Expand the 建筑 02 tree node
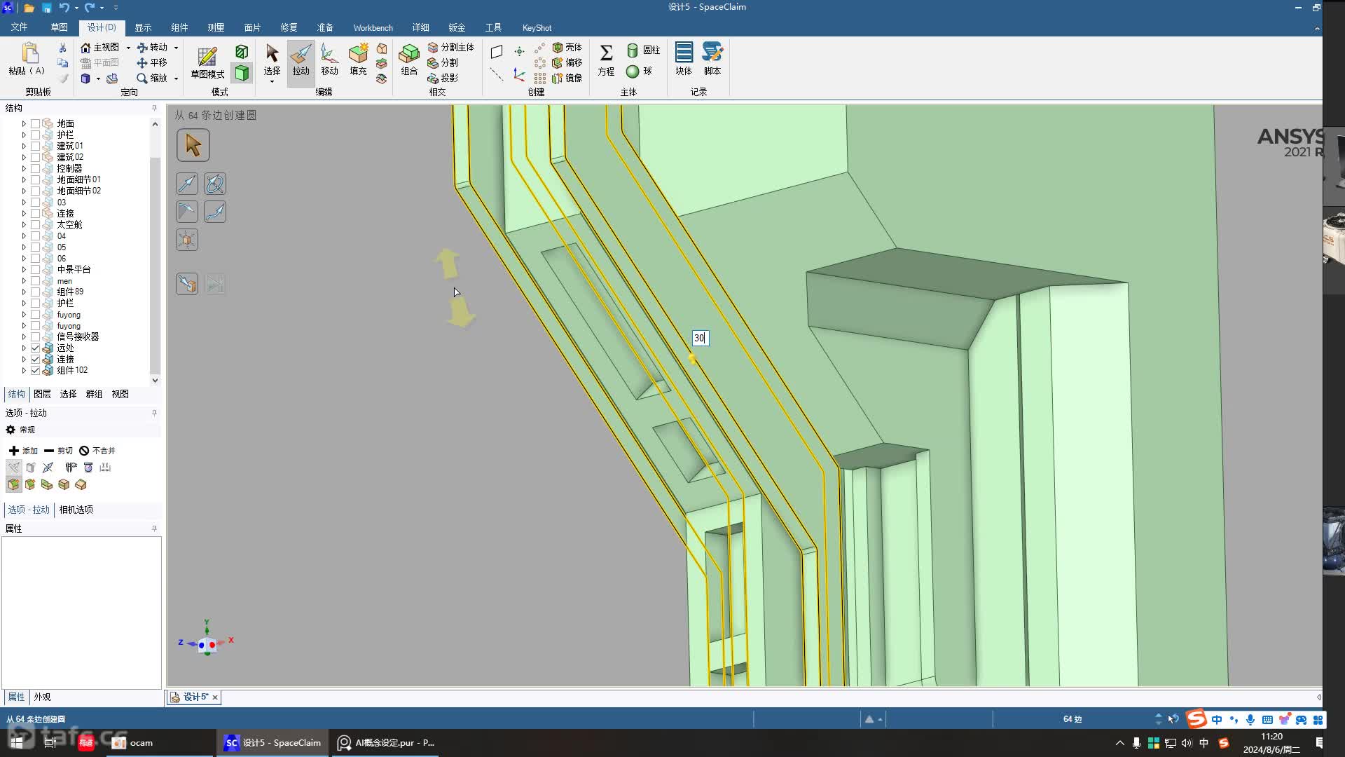Screen dimensions: 1345x757 [24, 157]
